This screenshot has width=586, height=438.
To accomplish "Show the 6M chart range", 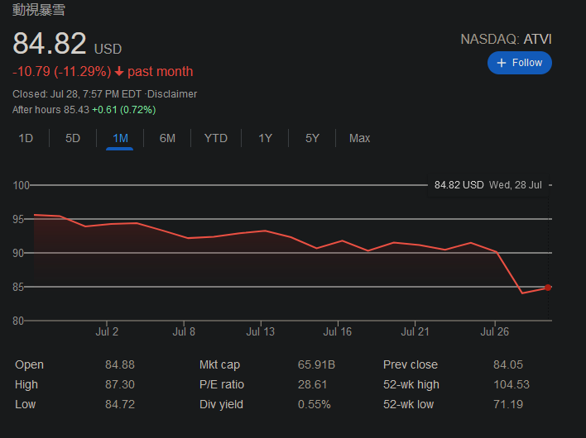I will point(167,138).
